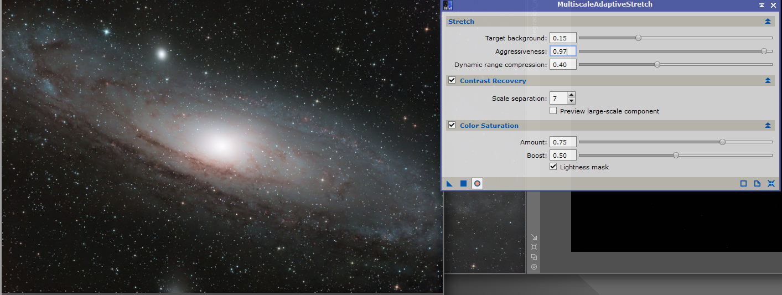Click the MultiscaleAdaptiveStretch process icon in title bar
782x295 pixels.
pos(448,5)
